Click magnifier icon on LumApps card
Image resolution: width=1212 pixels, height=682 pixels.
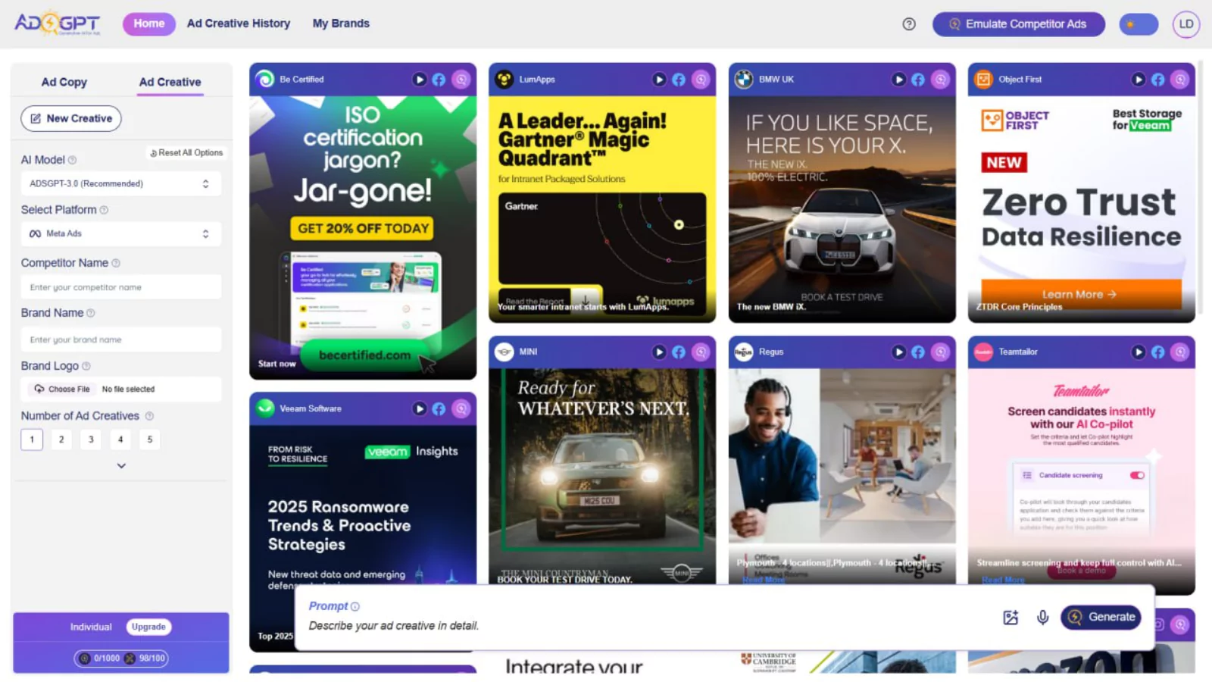pos(701,80)
